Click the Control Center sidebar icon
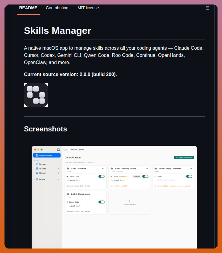The width and height of the screenshot is (222, 253). pos(37,155)
